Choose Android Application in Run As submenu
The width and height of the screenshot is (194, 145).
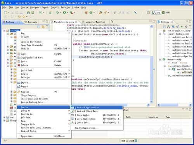tap(97, 107)
